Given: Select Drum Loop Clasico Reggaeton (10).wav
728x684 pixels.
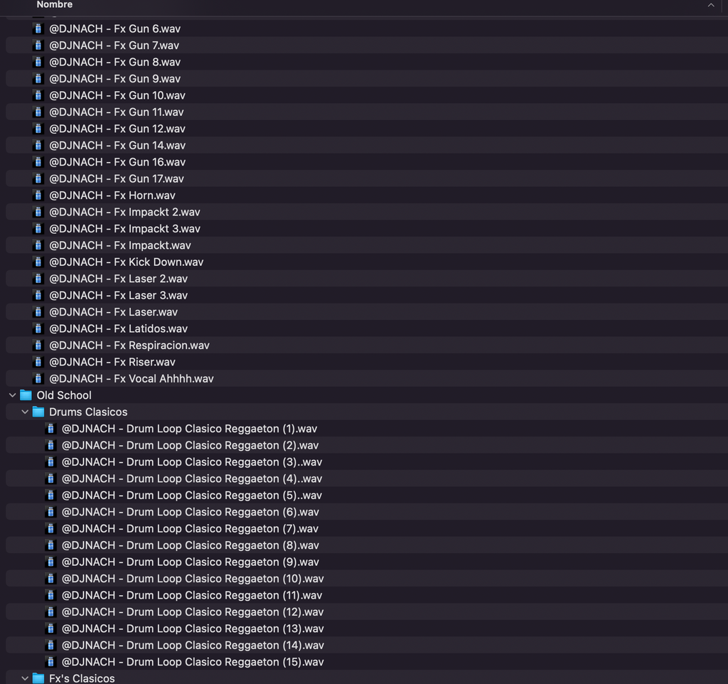Looking at the screenshot, I should pos(193,579).
